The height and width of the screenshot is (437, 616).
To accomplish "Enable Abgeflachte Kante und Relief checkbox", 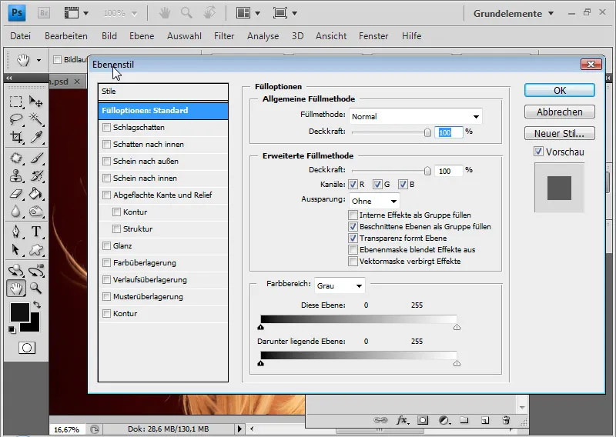I will [x=106, y=195].
